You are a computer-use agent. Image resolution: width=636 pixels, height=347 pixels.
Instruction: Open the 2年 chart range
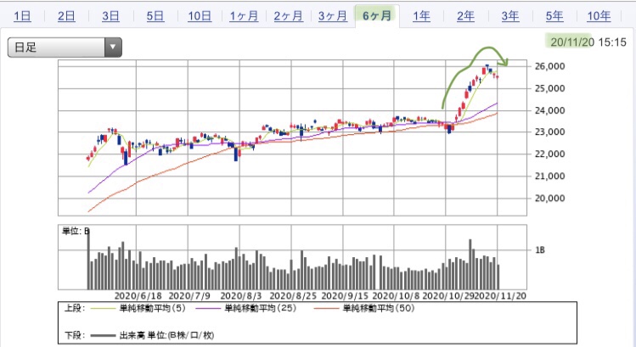[465, 16]
